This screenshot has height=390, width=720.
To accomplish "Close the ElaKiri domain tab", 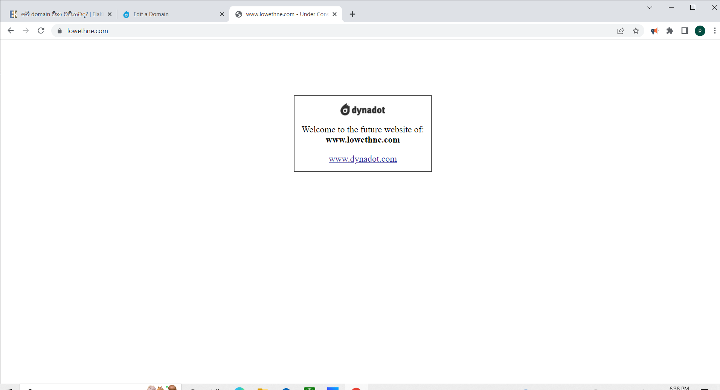I will [110, 14].
